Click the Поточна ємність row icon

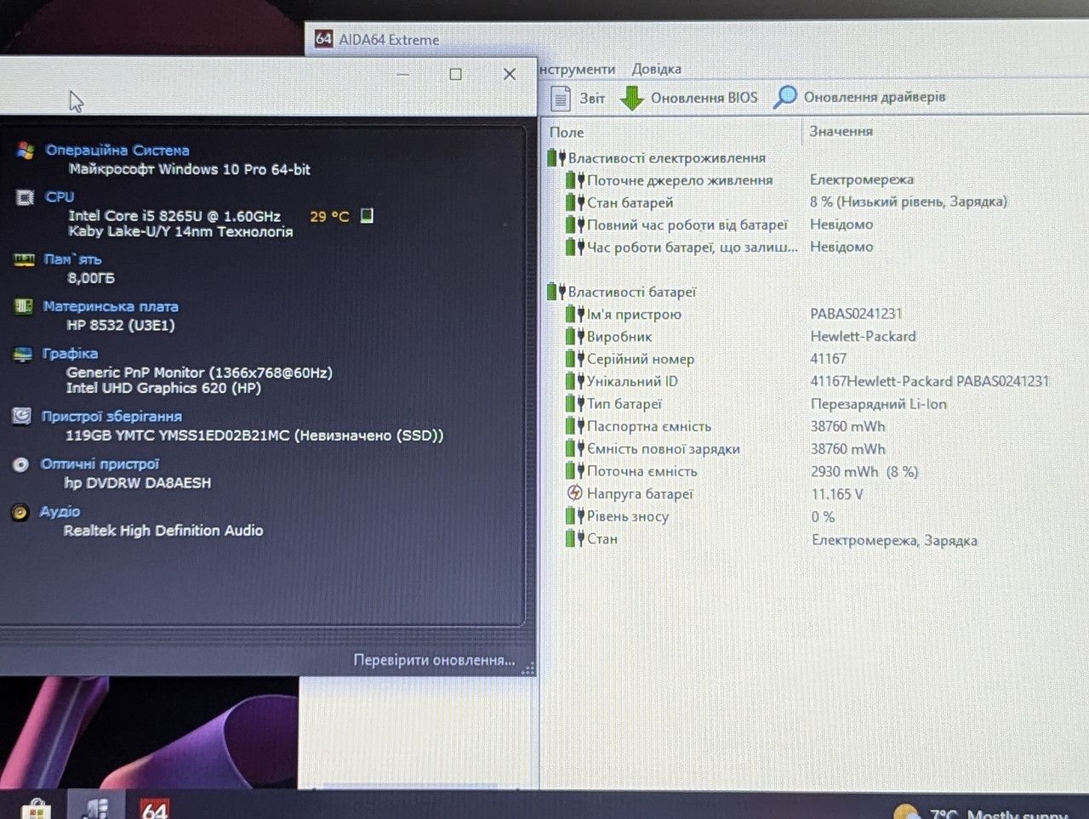575,470
